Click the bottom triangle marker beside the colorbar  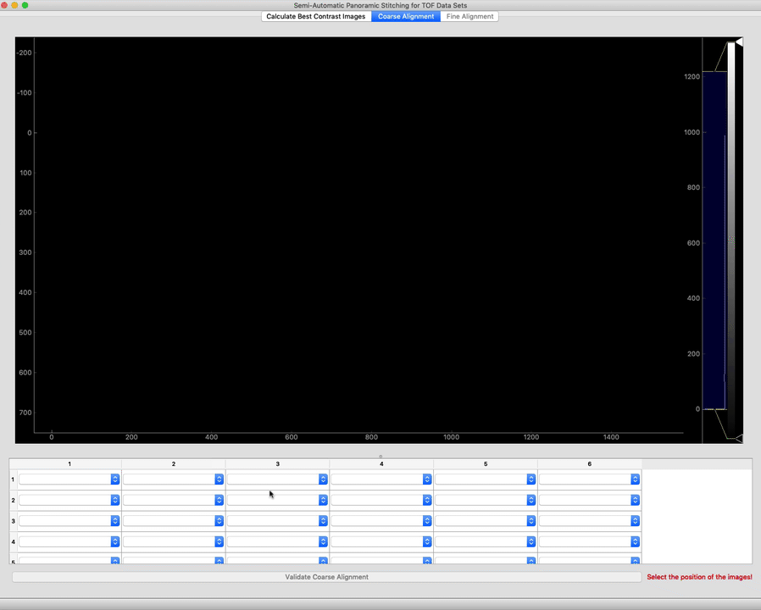[736, 437]
